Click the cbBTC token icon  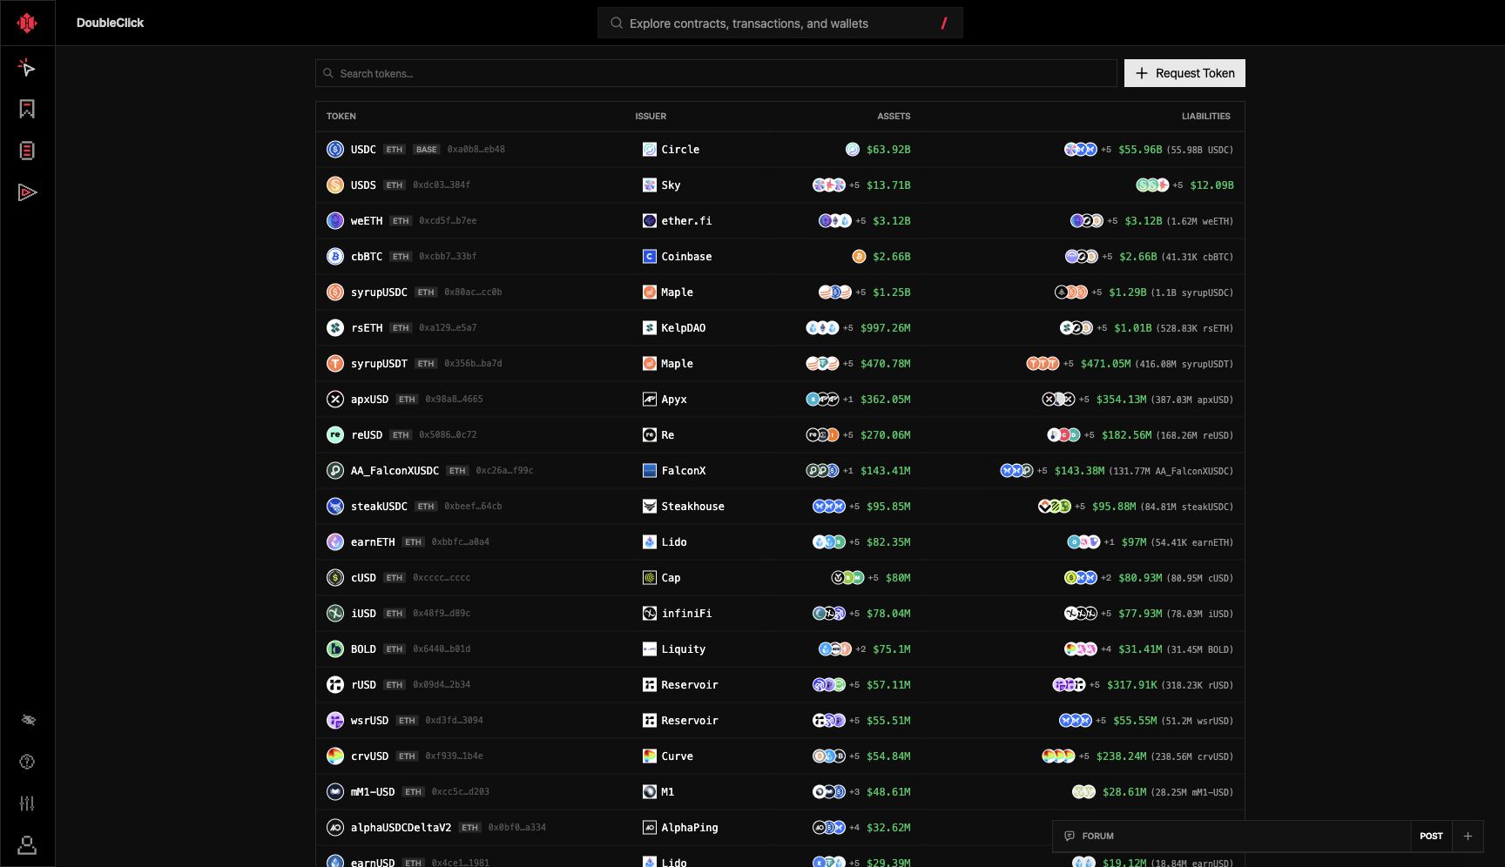point(335,257)
